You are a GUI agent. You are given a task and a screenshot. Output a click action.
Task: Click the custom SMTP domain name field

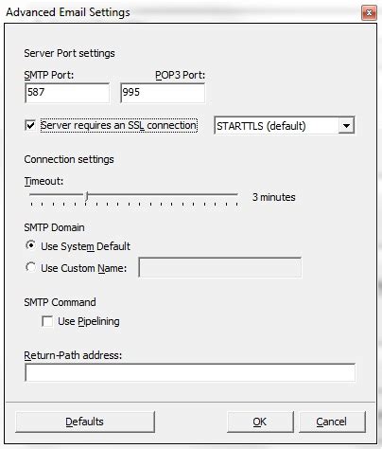[x=219, y=267]
